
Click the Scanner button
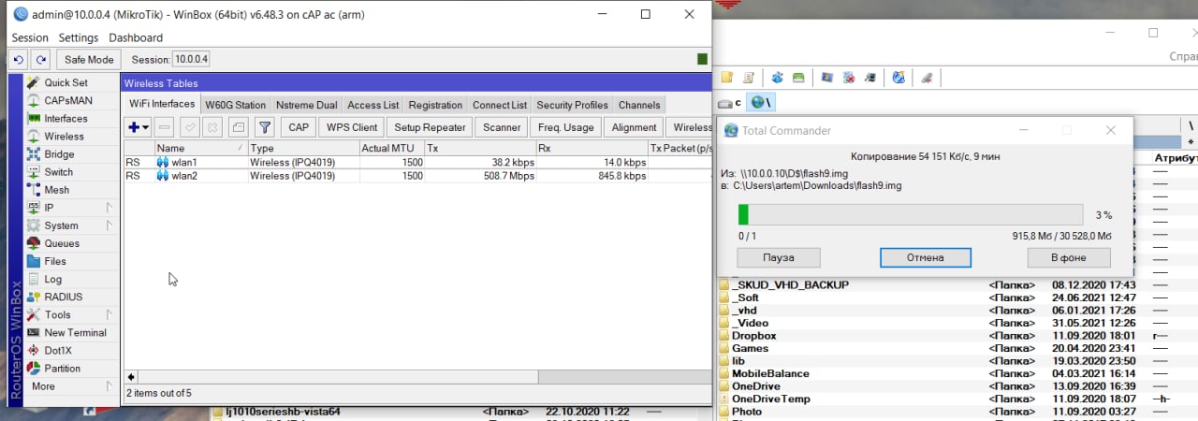[x=502, y=127]
